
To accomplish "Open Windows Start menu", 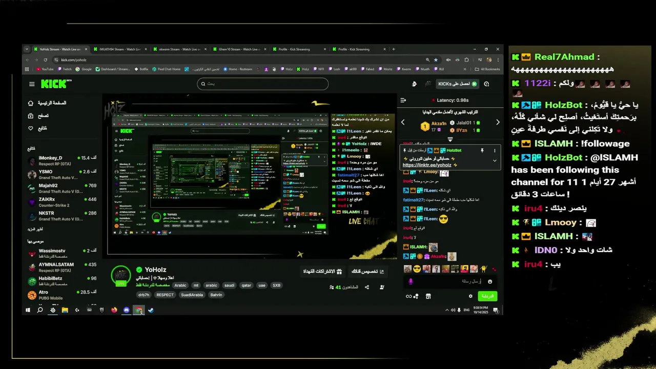I will tap(28, 310).
